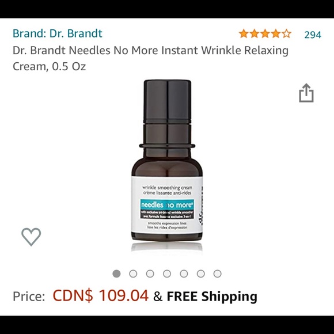This screenshot has width=334, height=334.
Task: Tap the product title text
Action: (150, 58)
